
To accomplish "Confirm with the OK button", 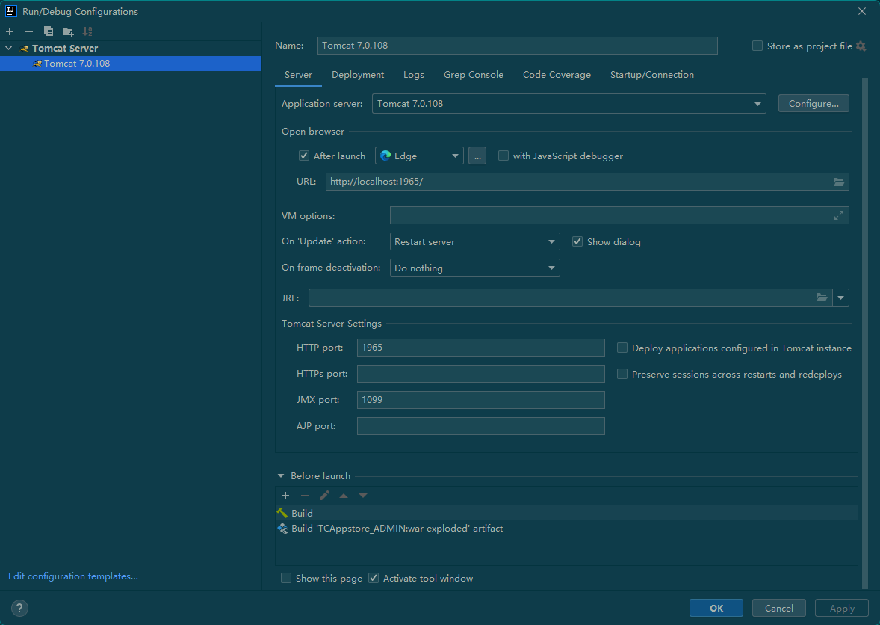I will pos(716,608).
